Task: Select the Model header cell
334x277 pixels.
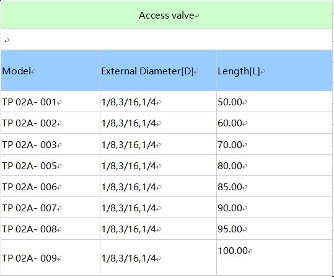Action: 50,71
